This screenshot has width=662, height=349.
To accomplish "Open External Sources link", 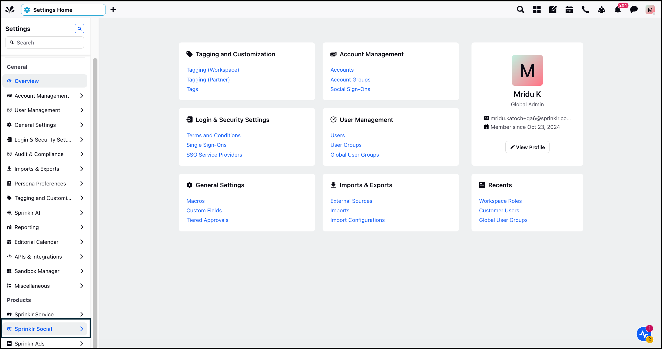I will point(351,201).
